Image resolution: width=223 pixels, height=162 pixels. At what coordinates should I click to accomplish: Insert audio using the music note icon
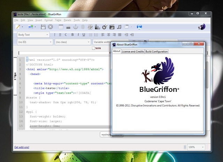point(119,27)
